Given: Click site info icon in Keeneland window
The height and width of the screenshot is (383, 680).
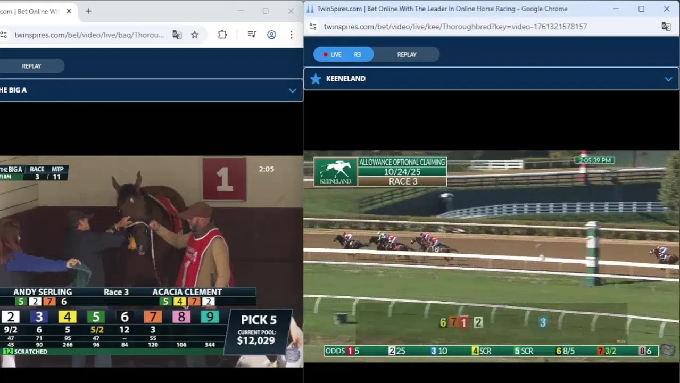Looking at the screenshot, I should coord(313,26).
